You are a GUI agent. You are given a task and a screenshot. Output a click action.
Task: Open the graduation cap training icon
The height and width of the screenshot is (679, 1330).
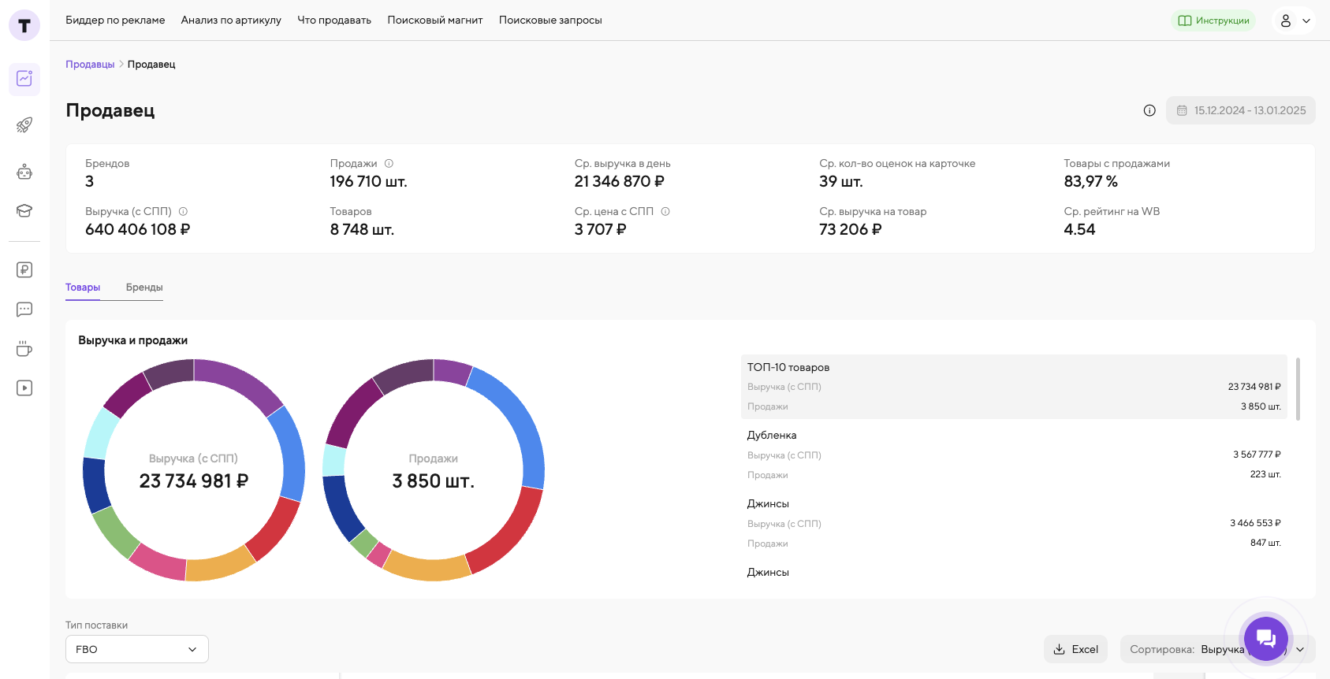point(24,210)
